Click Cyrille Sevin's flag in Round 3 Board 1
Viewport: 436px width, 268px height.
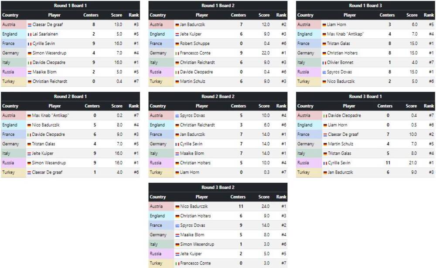[x=325, y=163]
